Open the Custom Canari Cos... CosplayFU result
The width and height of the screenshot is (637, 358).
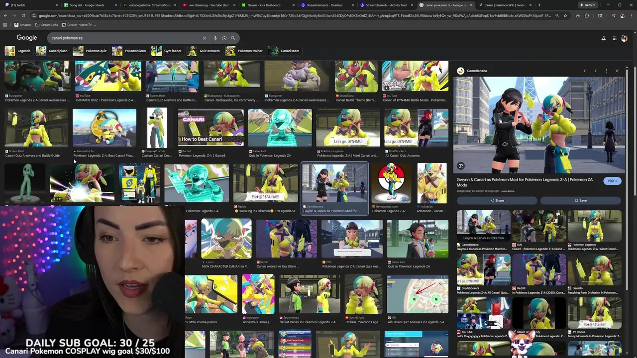coord(157,128)
